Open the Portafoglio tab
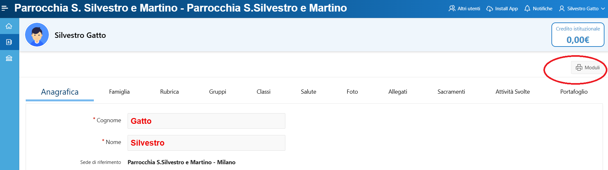The width and height of the screenshot is (608, 170). click(x=574, y=92)
